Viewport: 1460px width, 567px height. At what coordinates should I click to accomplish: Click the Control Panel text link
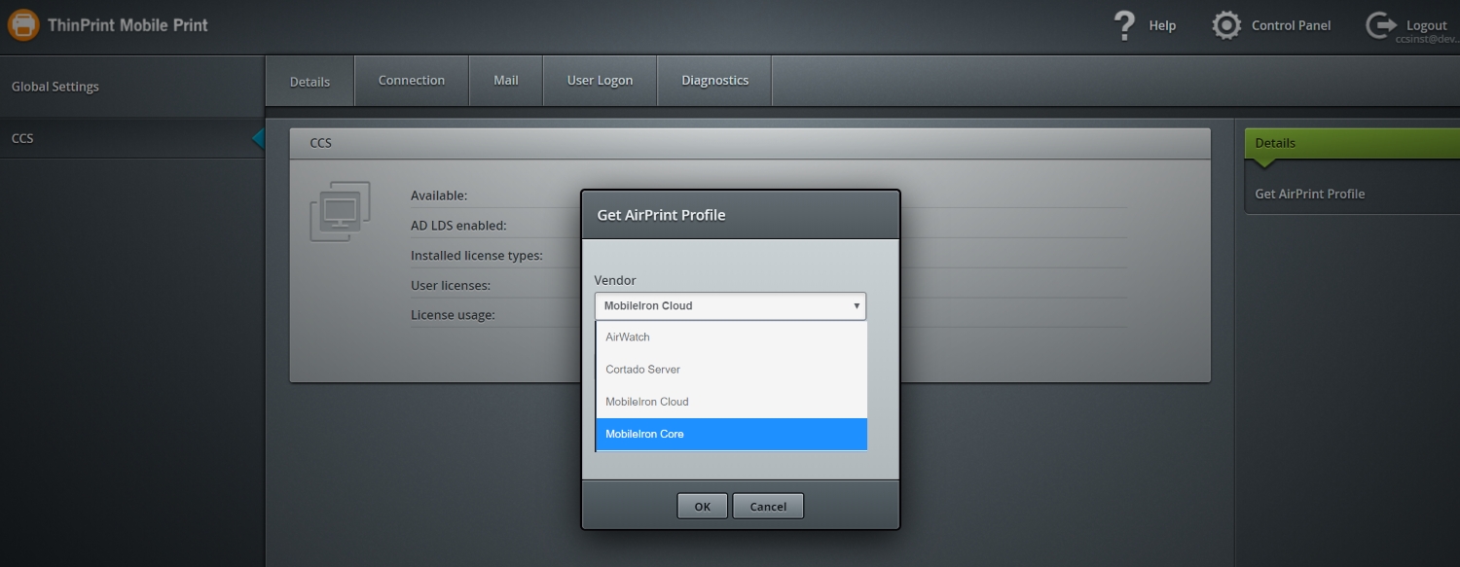click(x=1291, y=26)
